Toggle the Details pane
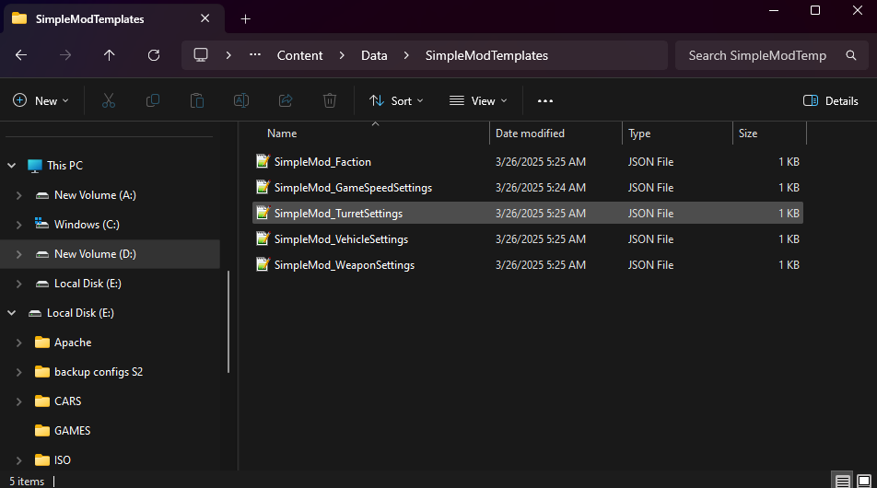Screen dimensions: 877x488 pos(831,100)
